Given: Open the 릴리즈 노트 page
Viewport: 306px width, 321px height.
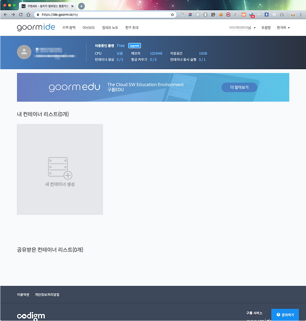Looking at the screenshot, I should point(110,28).
